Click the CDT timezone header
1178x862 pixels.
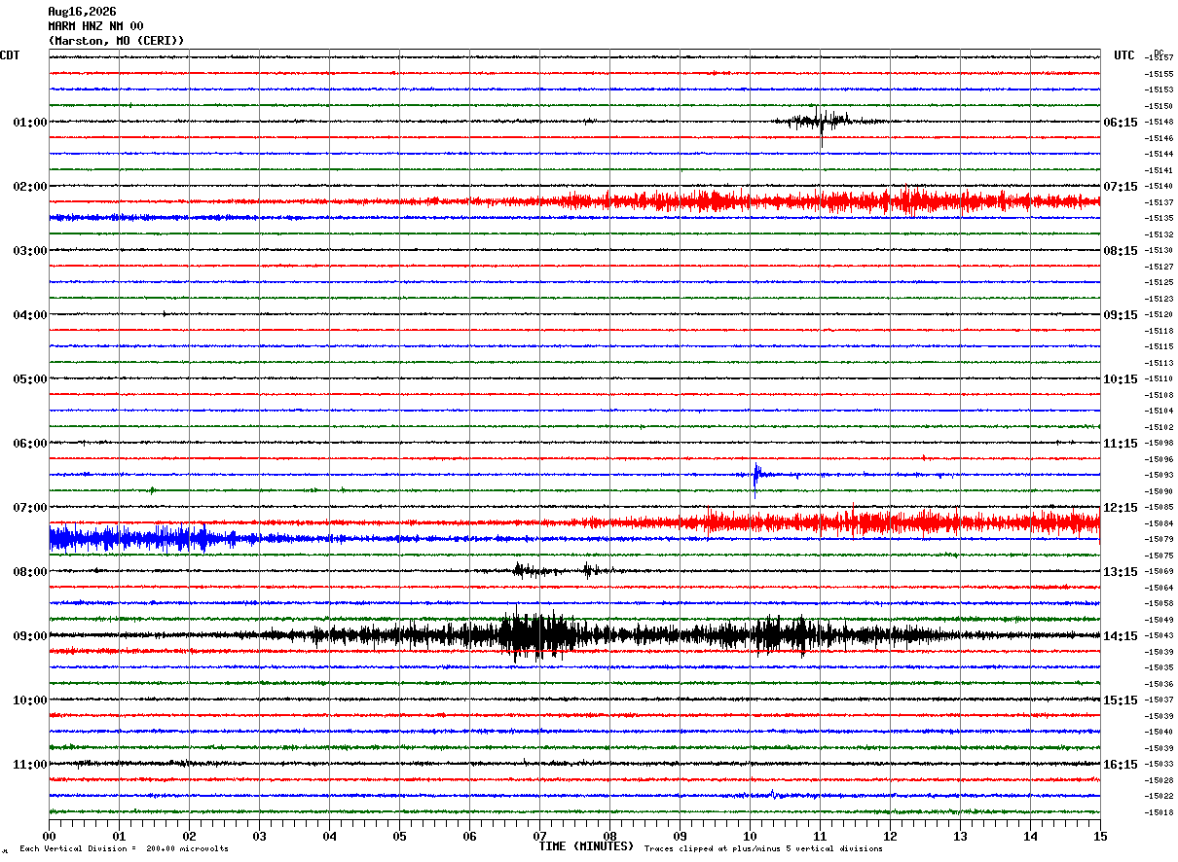(10, 55)
